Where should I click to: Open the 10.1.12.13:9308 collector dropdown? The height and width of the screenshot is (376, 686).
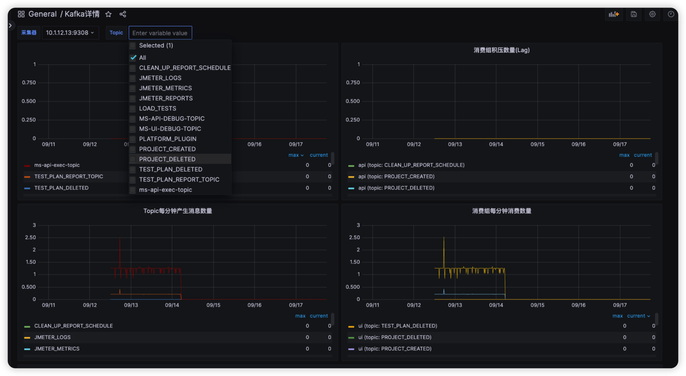coord(70,33)
